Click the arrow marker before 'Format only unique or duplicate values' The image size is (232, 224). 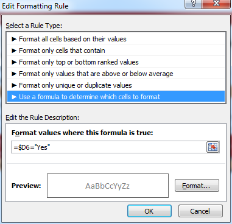pos(14,85)
